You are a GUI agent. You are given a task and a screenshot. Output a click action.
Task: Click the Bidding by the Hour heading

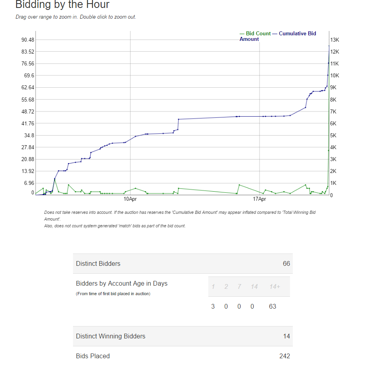(62, 5)
